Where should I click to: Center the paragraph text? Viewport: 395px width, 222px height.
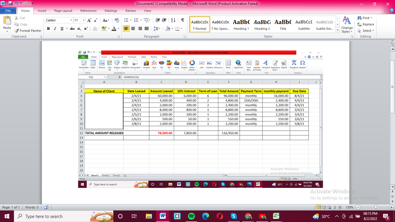click(133, 29)
